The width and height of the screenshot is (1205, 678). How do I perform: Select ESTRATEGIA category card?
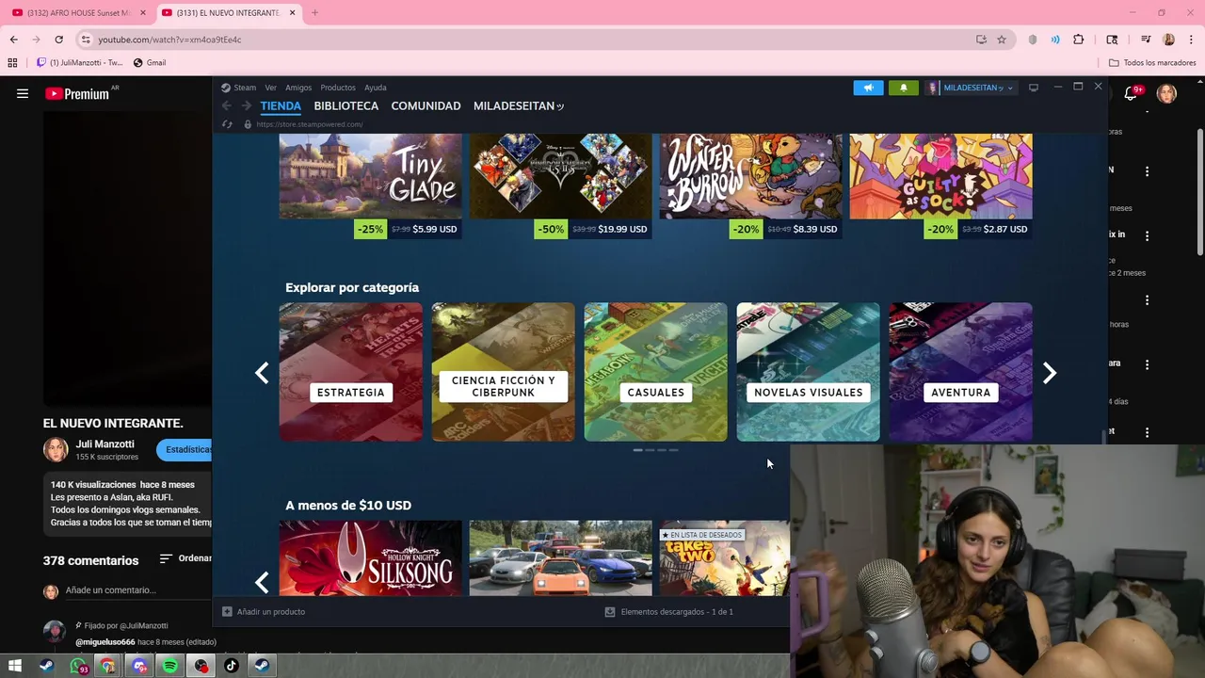[351, 372]
